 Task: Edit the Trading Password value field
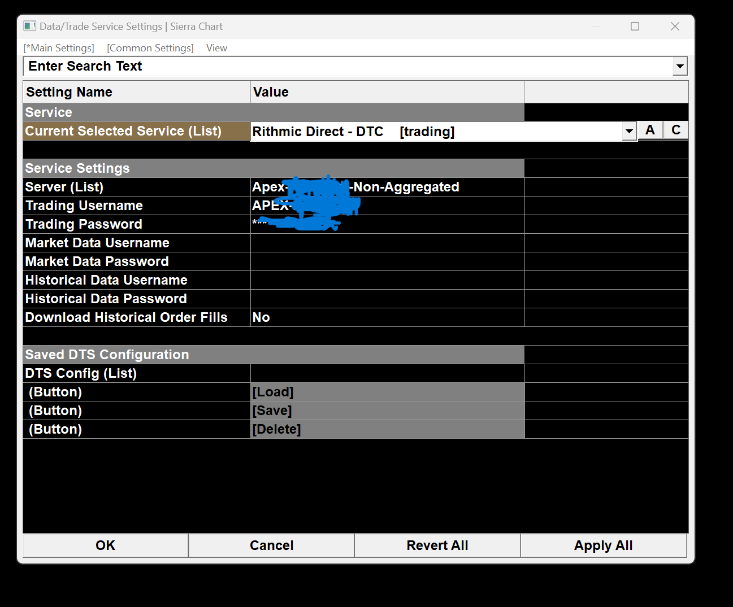[x=388, y=224]
